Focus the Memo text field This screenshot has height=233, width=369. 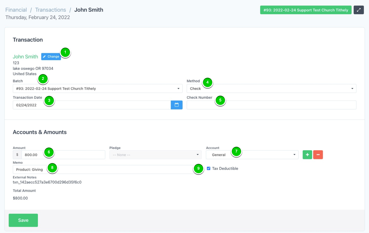(x=117, y=170)
